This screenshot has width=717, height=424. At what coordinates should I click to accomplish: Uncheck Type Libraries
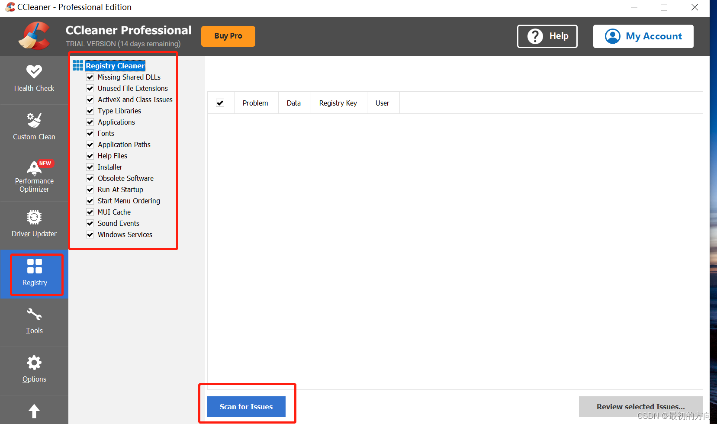(x=90, y=111)
